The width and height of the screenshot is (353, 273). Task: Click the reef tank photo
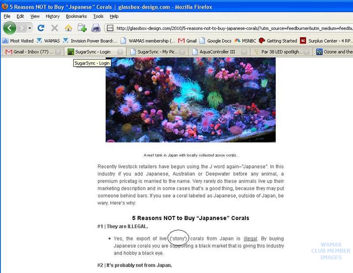coord(191,100)
